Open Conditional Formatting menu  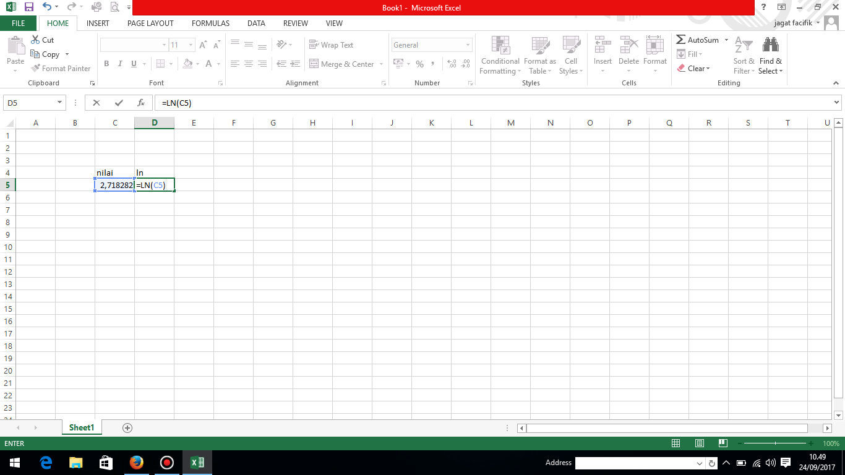500,55
